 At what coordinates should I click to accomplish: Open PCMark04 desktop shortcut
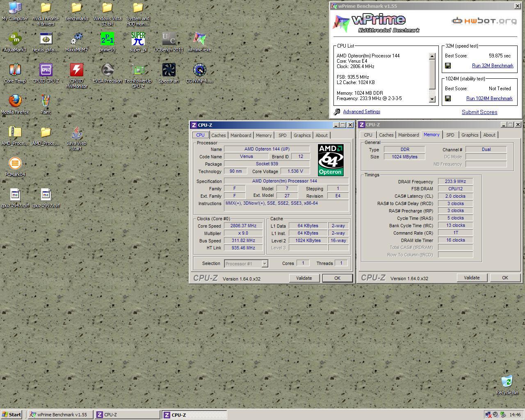click(x=15, y=167)
